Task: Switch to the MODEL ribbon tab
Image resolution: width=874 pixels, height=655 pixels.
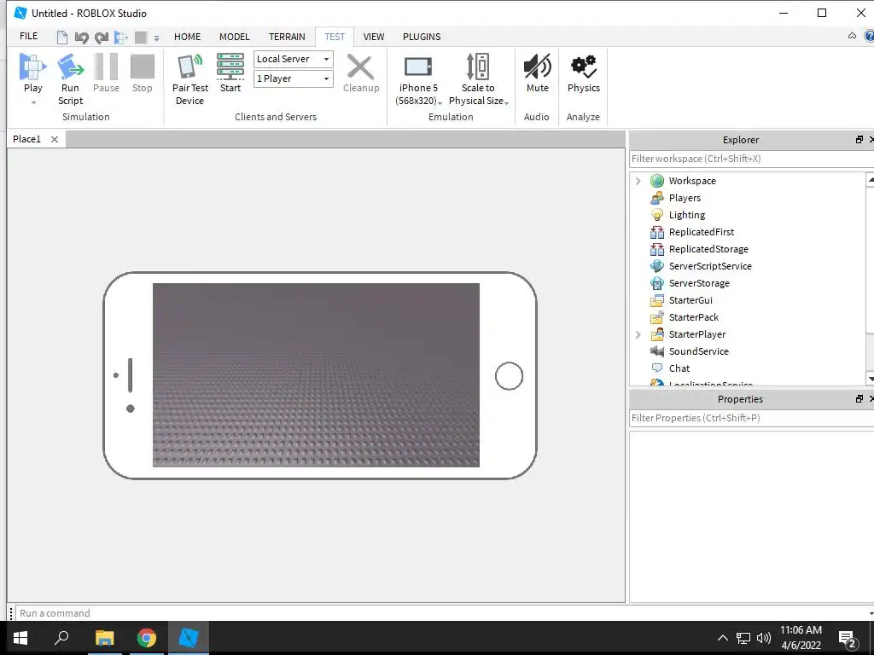Action: point(234,37)
